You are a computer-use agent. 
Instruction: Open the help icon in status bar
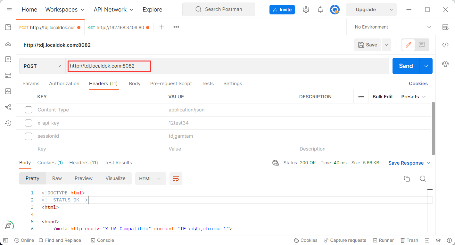[449, 240]
